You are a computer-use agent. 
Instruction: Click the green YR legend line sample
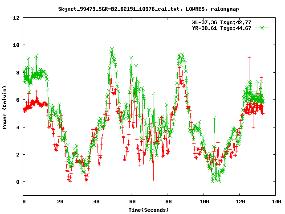pyautogui.click(x=262, y=28)
